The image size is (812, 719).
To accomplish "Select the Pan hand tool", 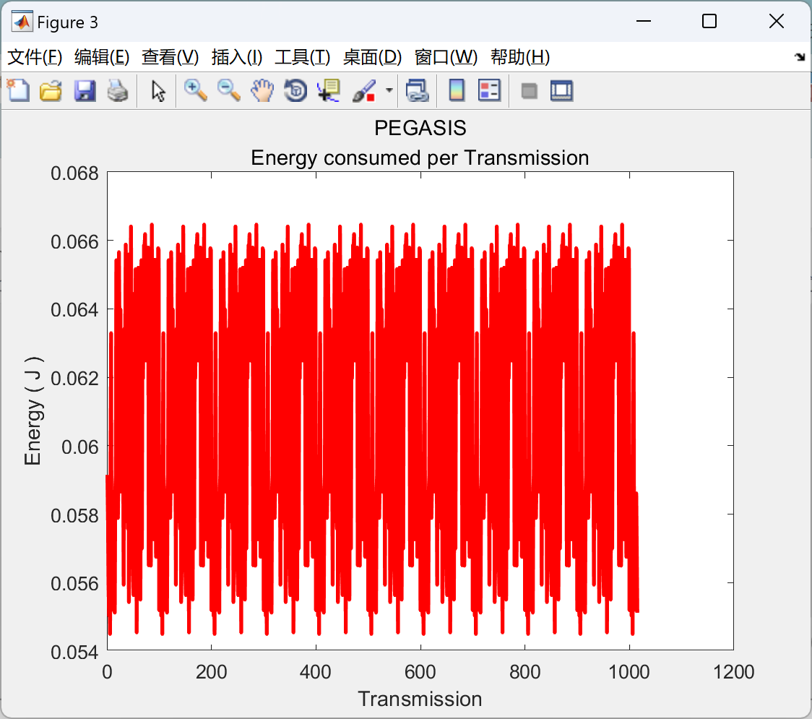I will pyautogui.click(x=262, y=91).
